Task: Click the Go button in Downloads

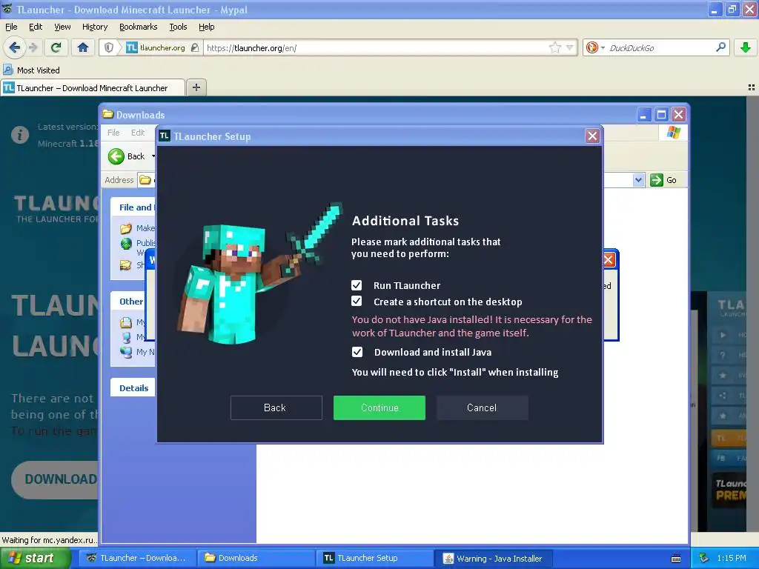Action: tap(663, 180)
